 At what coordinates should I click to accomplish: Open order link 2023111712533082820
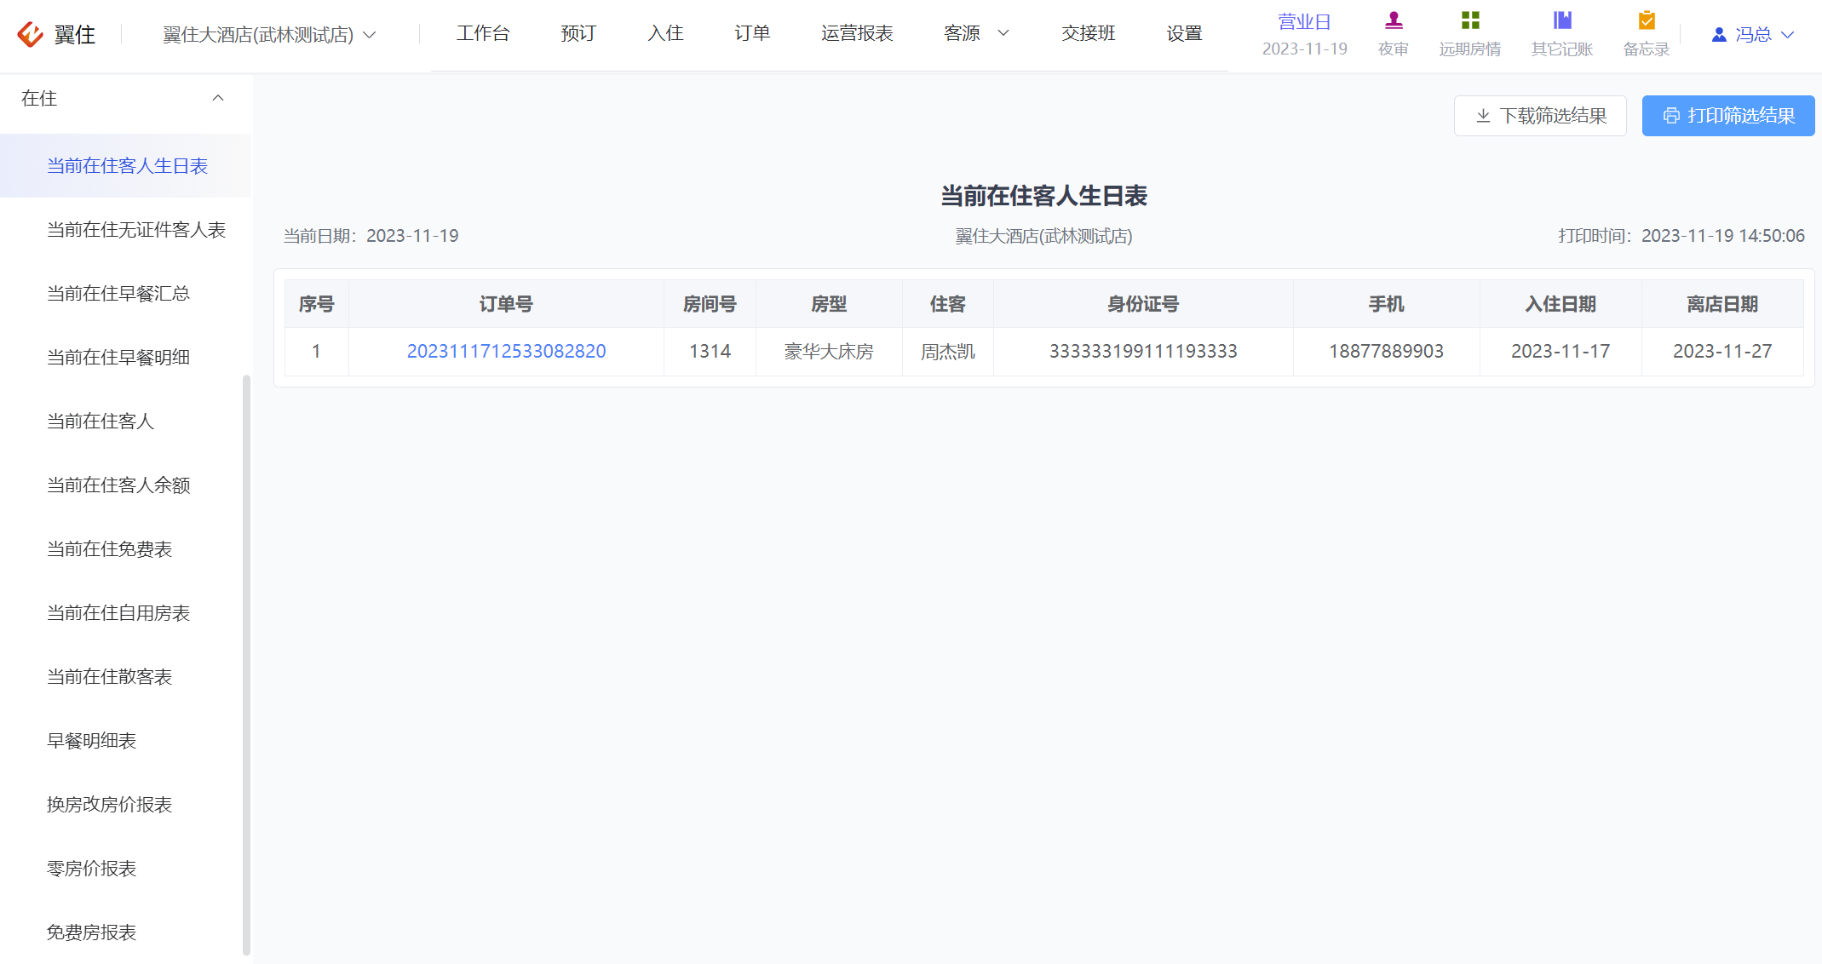(x=506, y=351)
